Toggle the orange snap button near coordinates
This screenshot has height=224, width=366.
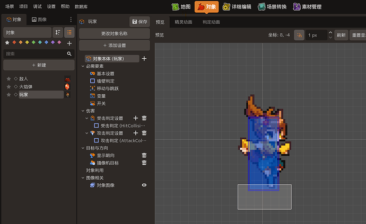(x=299, y=35)
